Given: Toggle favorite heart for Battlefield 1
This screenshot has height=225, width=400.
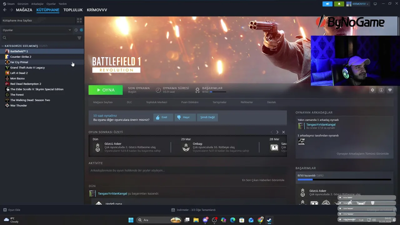Looking at the screenshot, I should 390,90.
